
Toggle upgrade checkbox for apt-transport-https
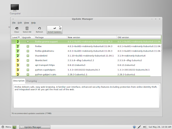point(28,65)
